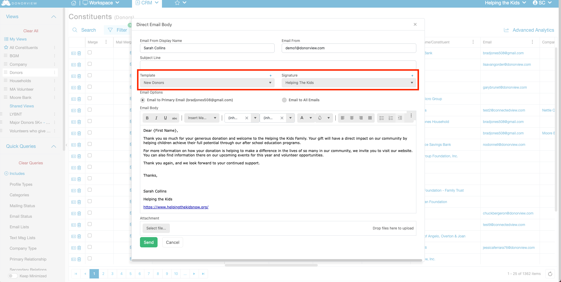Click the Subject Line input field

(278, 65)
